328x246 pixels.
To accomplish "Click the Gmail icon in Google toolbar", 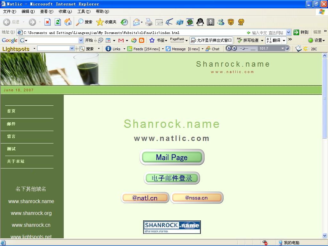I will coord(121,40).
